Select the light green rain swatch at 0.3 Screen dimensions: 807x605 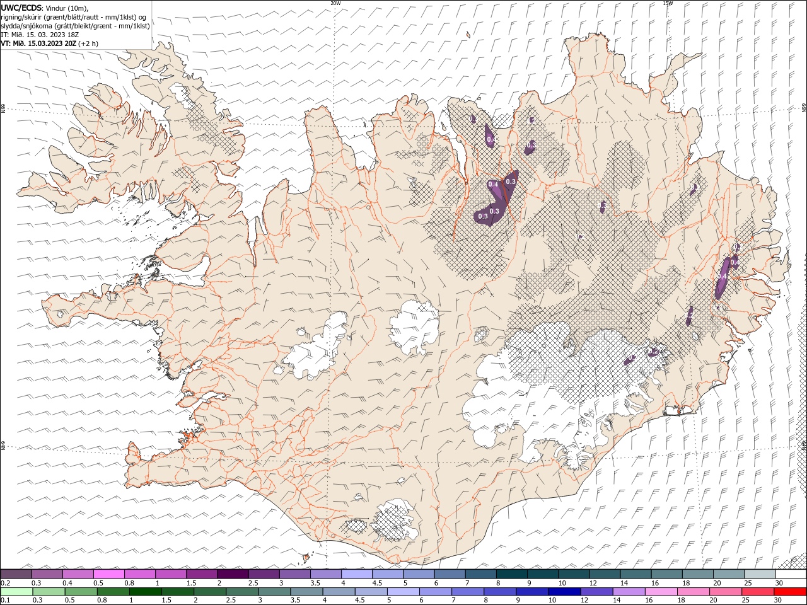pos(49,592)
